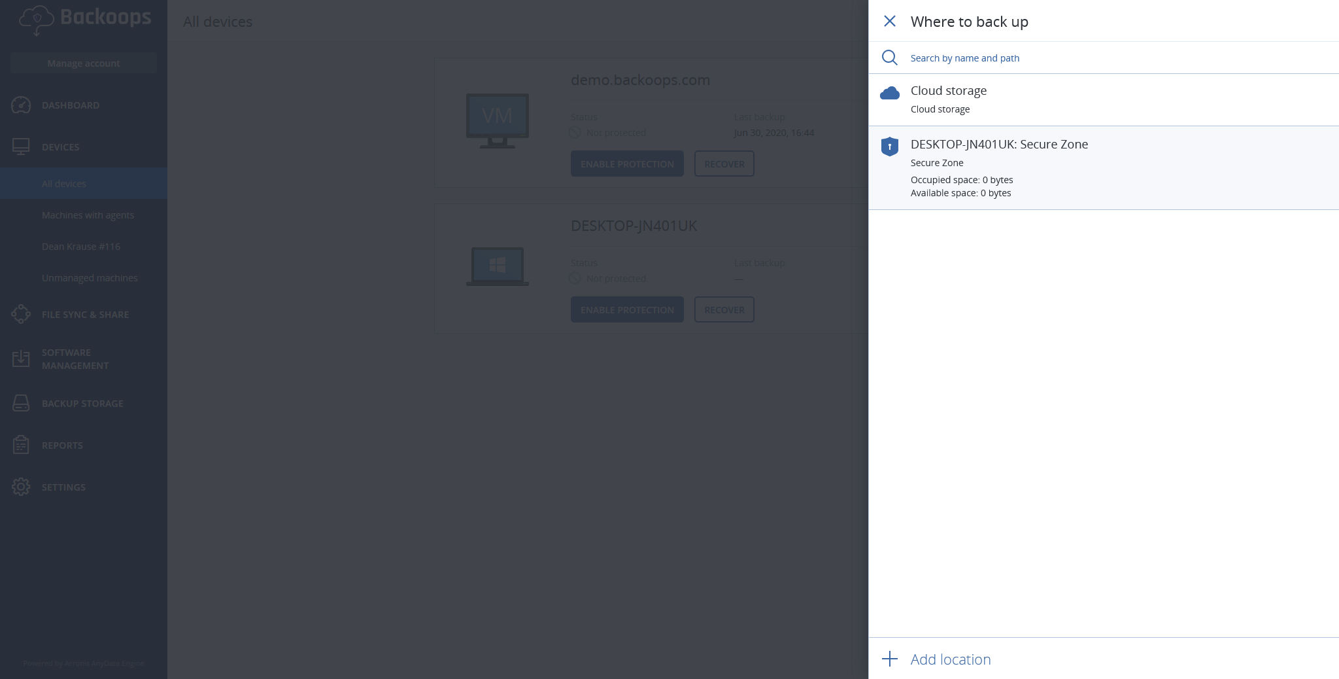The height and width of the screenshot is (679, 1339).
Task: Click the Powered by Acronis AnyData Engine text
Action: coord(84,663)
